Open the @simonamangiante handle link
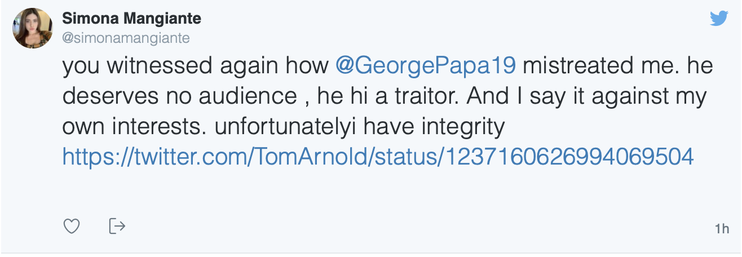Screen dimensions: 742x257 point(126,38)
